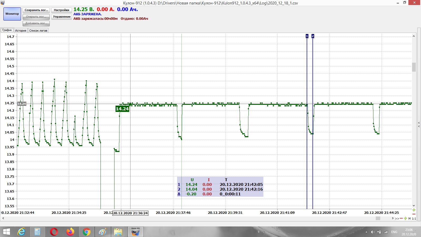The image size is (421, 237).
Task: Open Paint from the taskbar
Action: point(102,232)
